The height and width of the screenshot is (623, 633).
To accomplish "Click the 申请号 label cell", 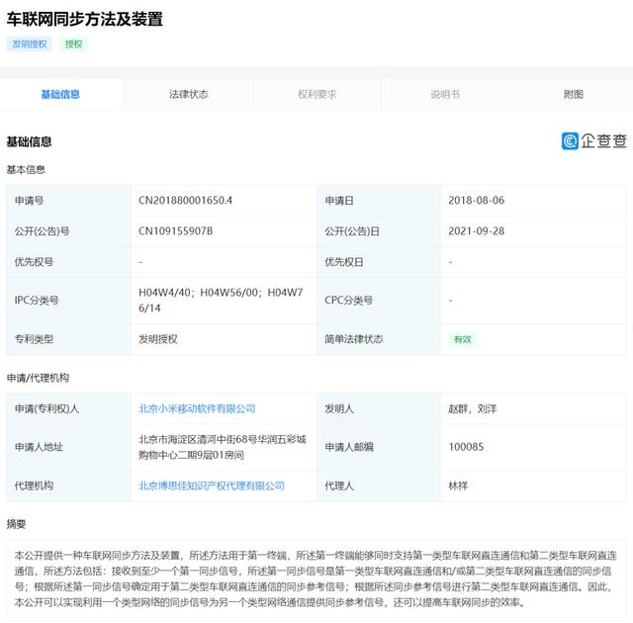I will click(x=68, y=201).
